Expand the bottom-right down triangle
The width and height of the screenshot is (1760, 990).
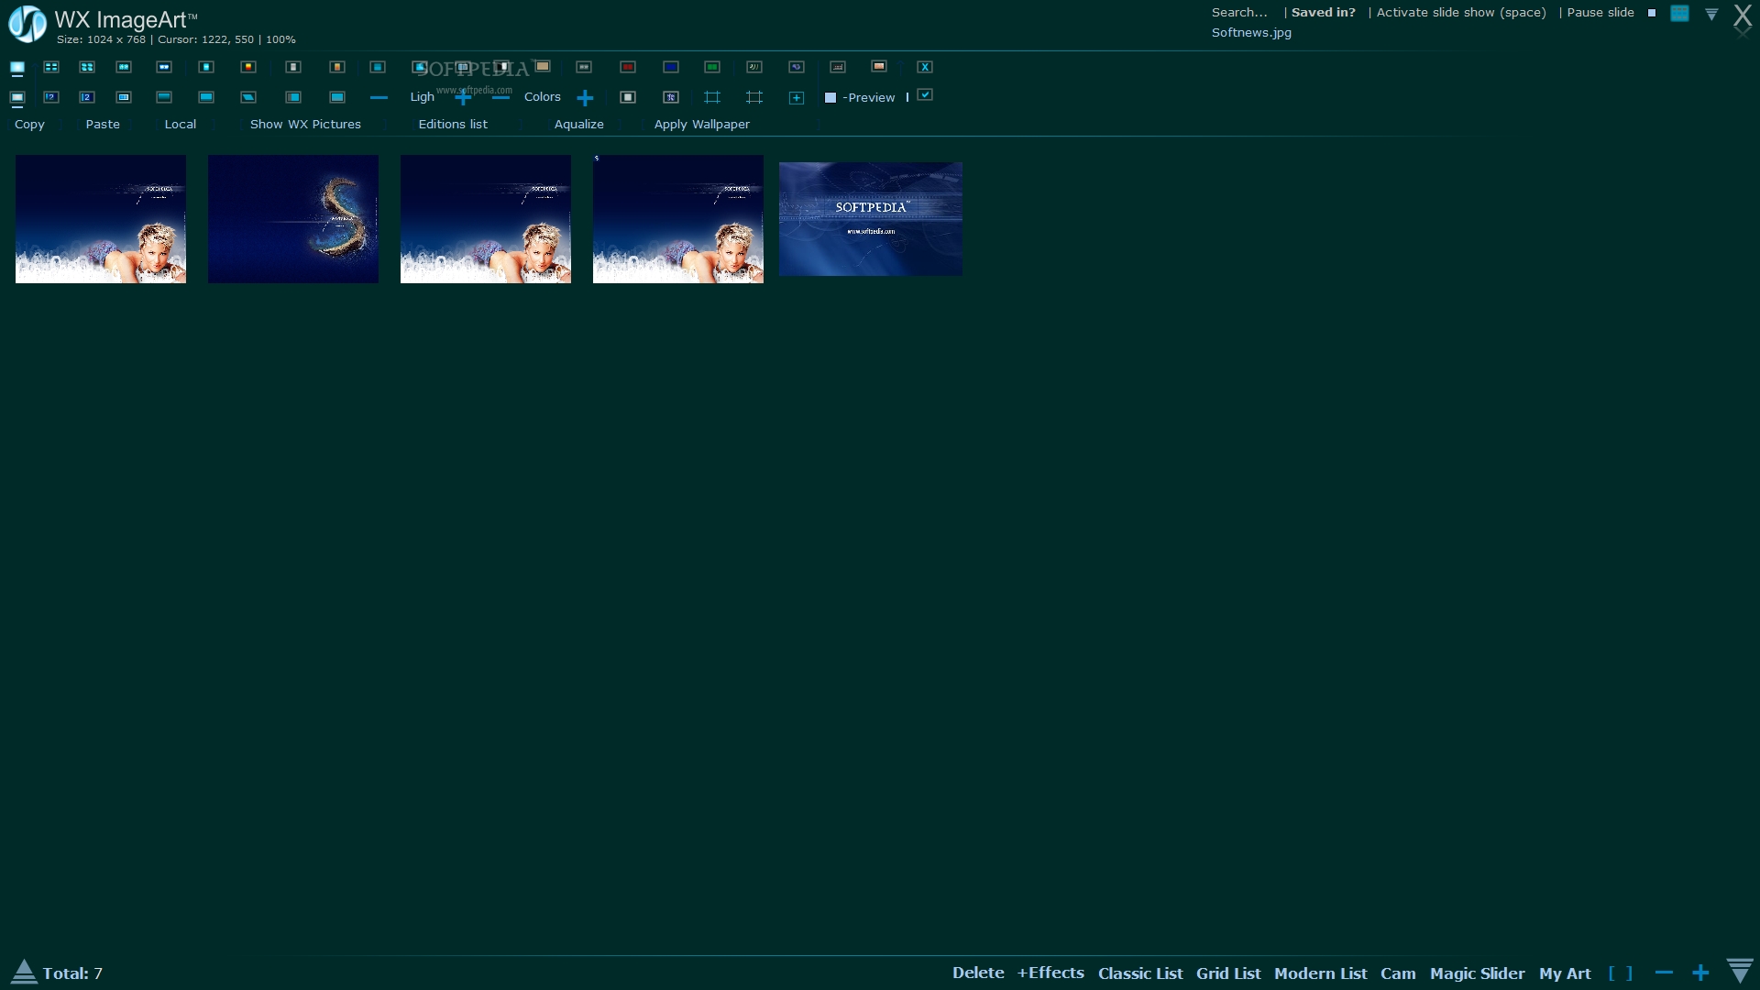pos(1740,971)
